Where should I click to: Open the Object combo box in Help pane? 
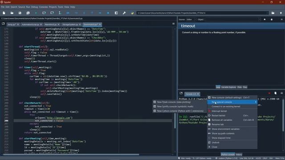(x=233, y=20)
